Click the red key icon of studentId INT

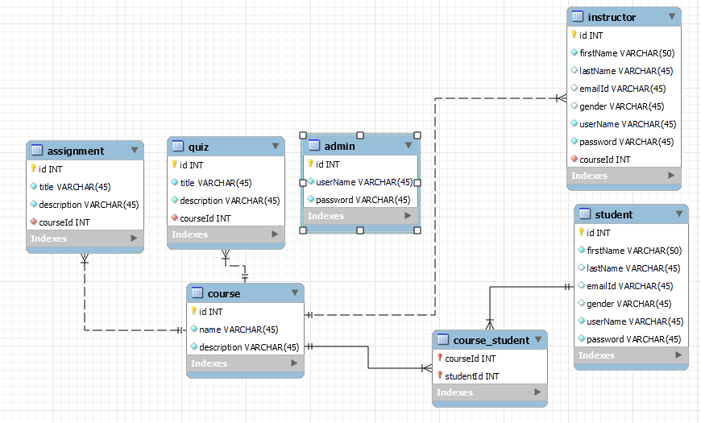pos(440,375)
